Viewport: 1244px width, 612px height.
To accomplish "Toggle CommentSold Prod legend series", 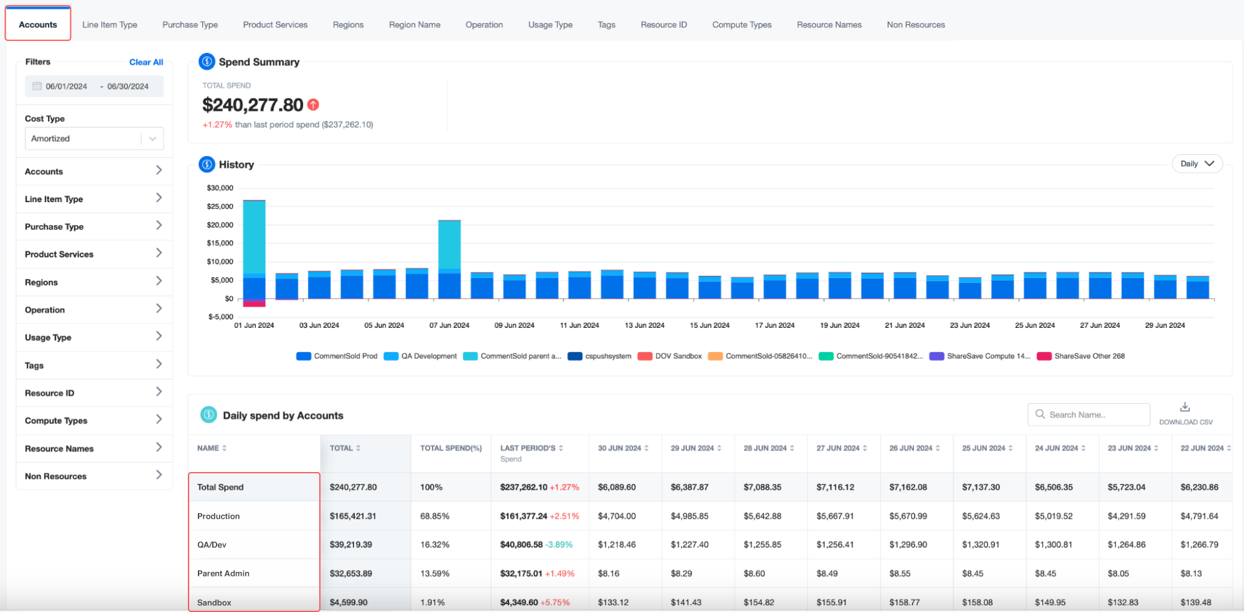I will point(337,356).
